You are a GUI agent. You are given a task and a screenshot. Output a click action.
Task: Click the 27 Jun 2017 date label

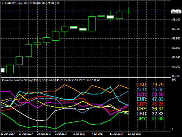click(x=26, y=134)
